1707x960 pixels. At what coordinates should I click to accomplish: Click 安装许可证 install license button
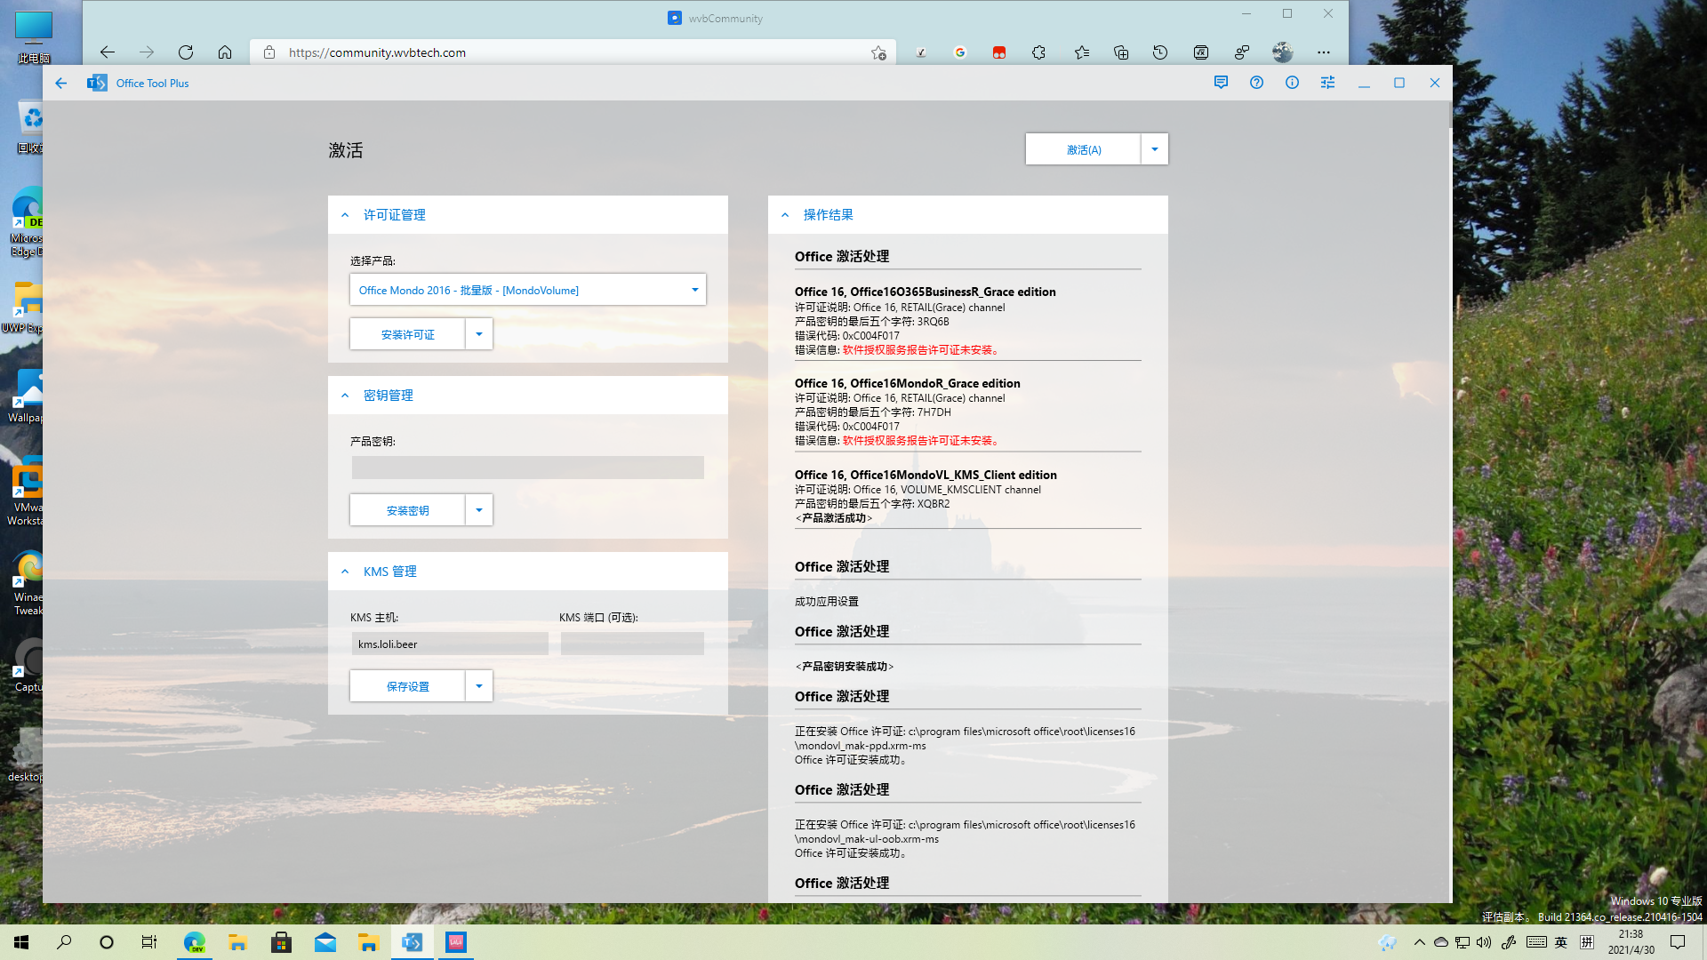click(x=407, y=334)
